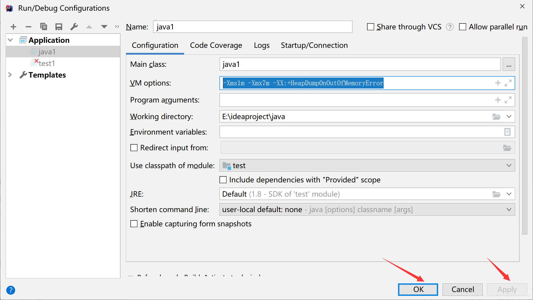The image size is (533, 300).
Task: Switch to the Startup/Connection tab
Action: pos(314,45)
